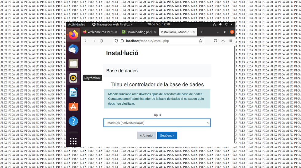Screen dimensions: 301x168
Task: Open the Help question-mark icon
Action: (x=73, y=121)
